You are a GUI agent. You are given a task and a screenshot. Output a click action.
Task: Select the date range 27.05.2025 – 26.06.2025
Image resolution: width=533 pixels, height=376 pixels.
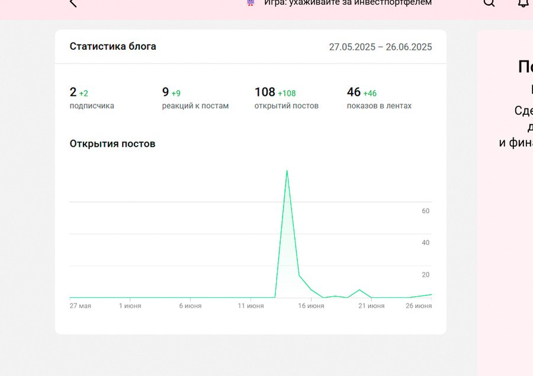(380, 47)
